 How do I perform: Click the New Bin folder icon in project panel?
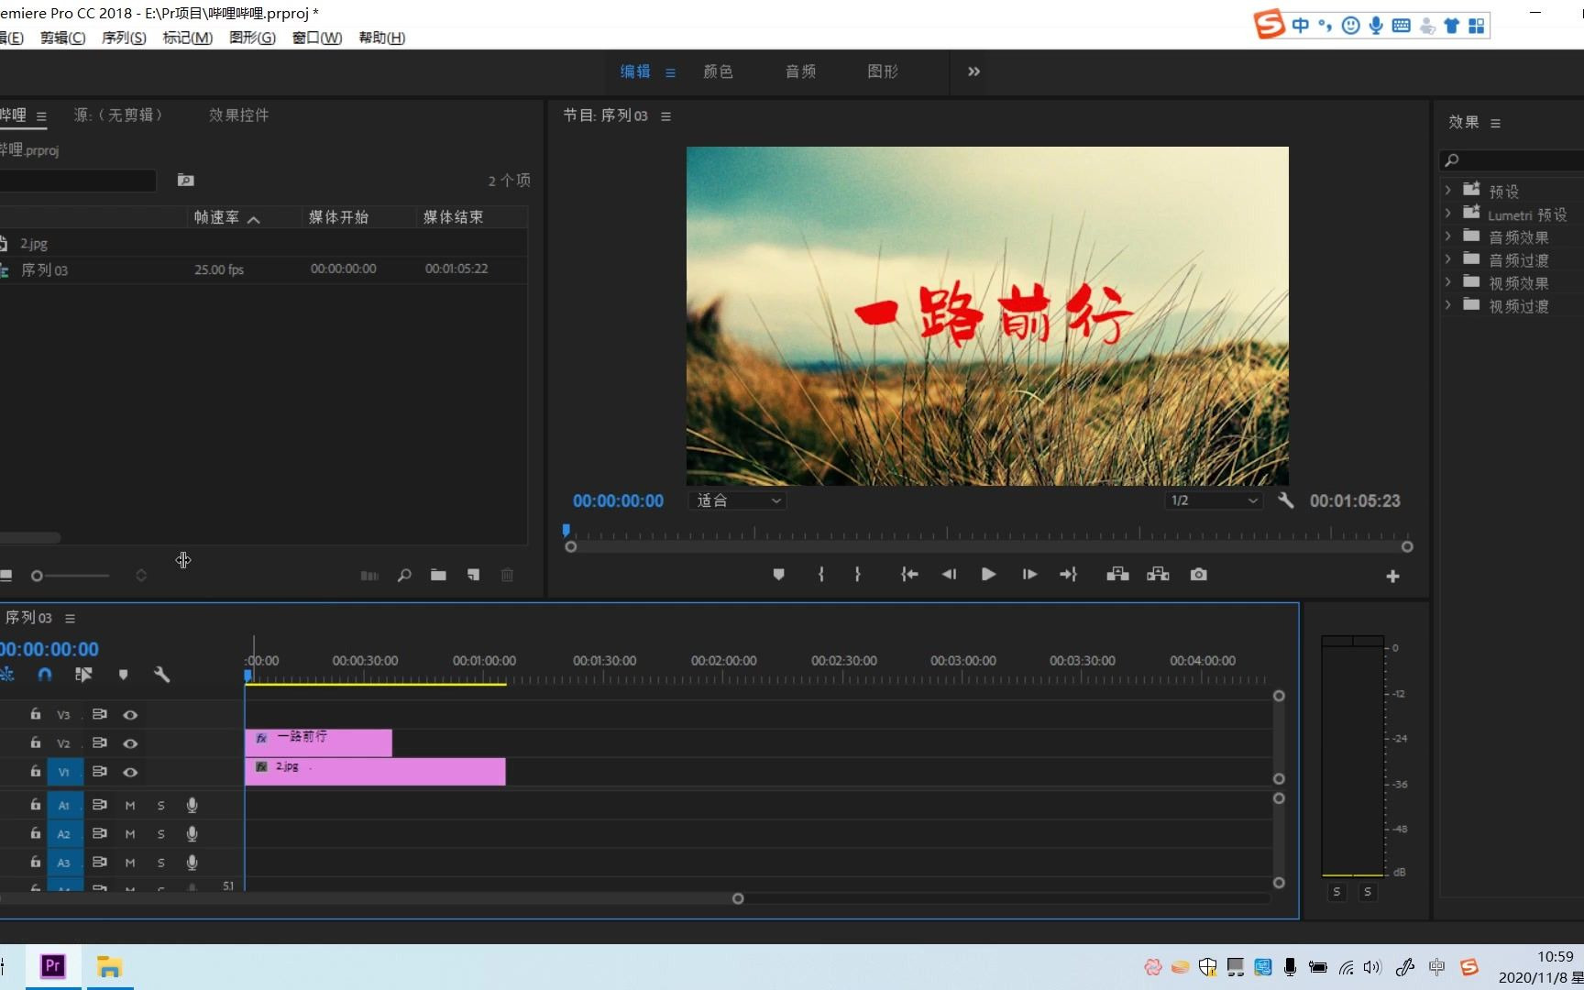click(x=438, y=575)
